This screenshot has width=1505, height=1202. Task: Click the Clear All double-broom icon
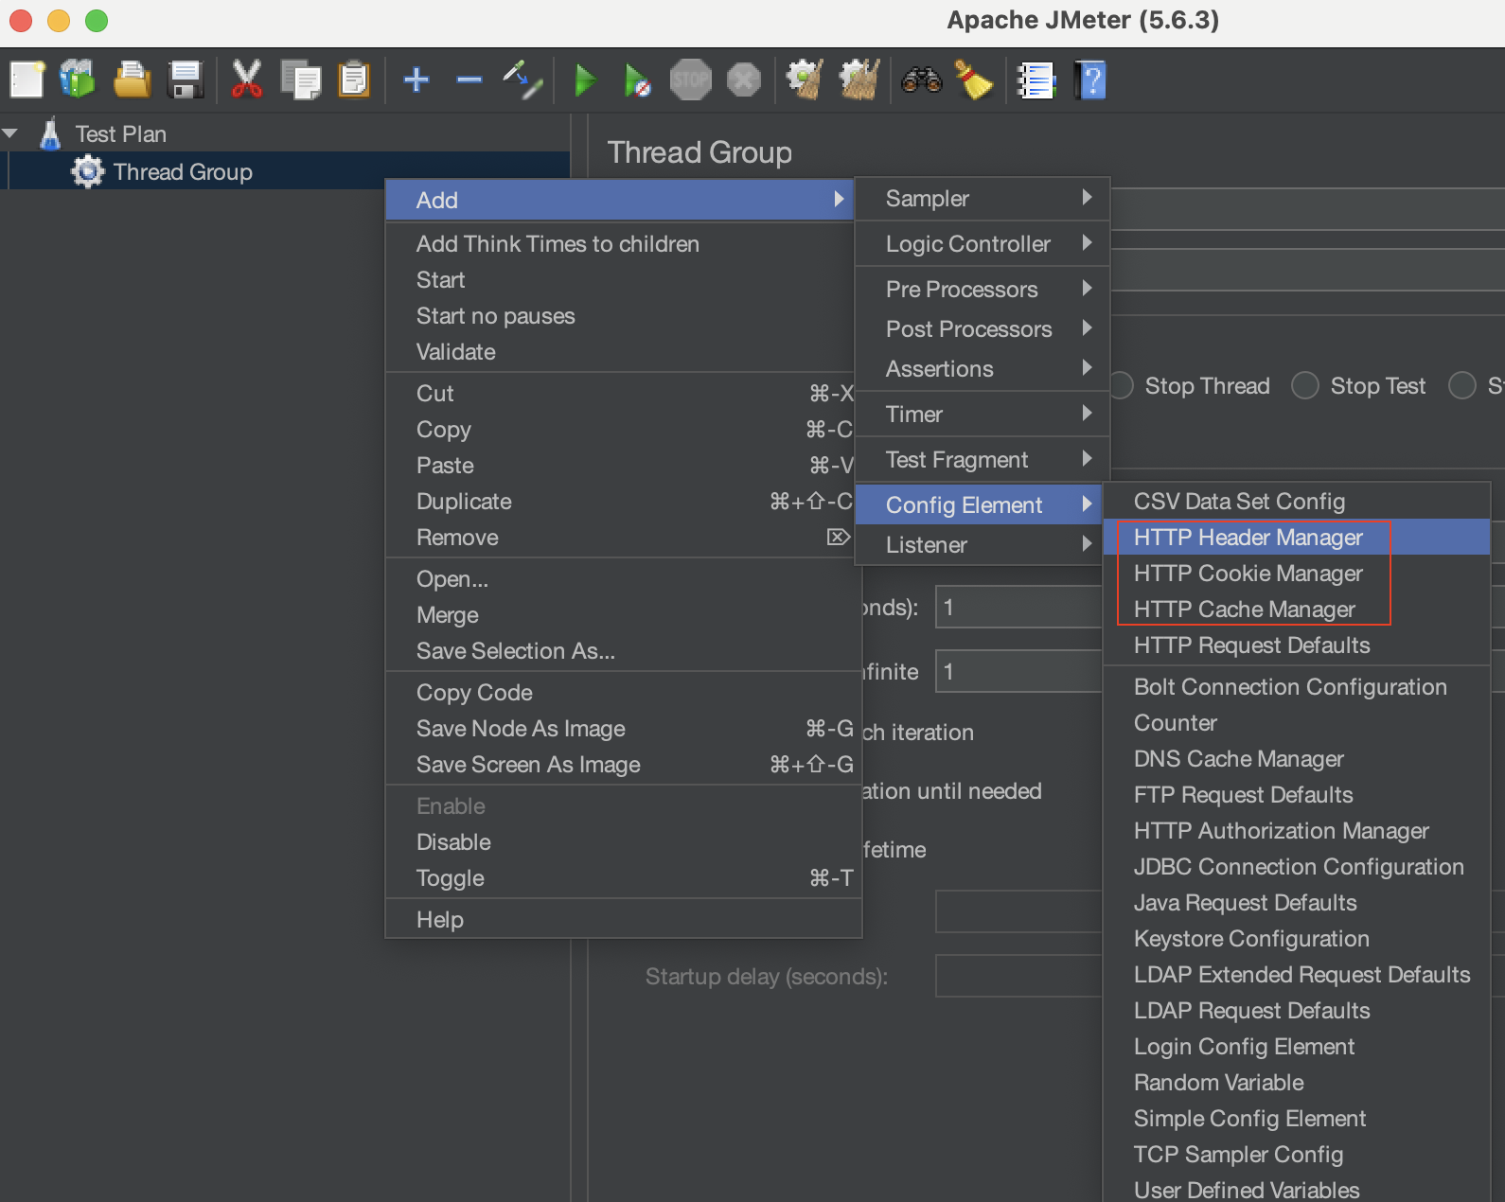859,80
